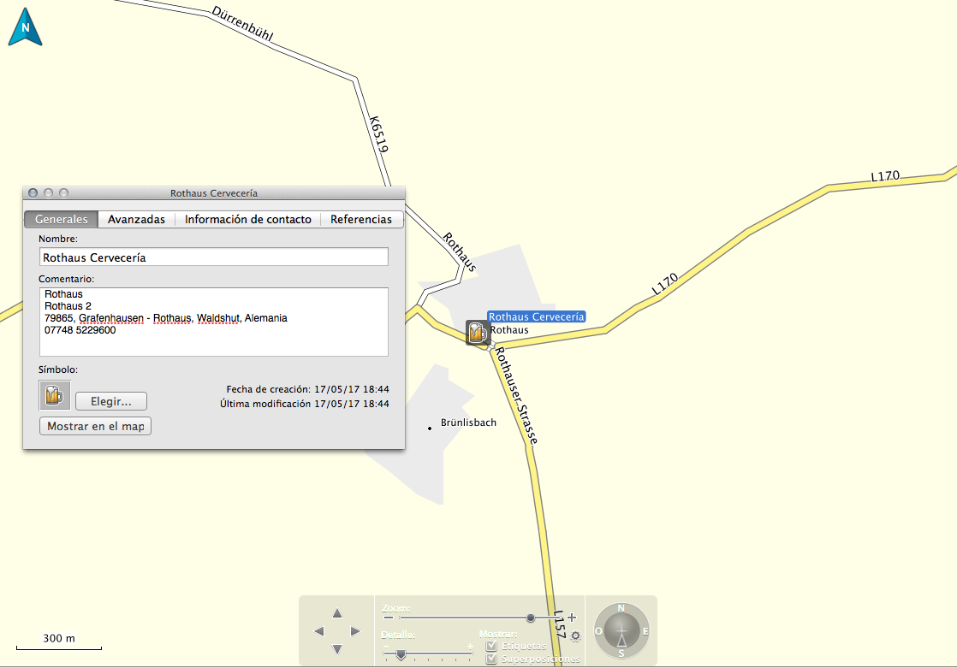This screenshot has height=668, width=957.
Task: Click the blue north arrow indicator
Action: [26, 27]
